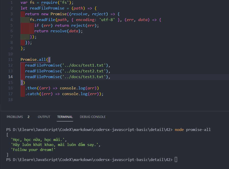Viewport: 229px width, 169px height.
Task: Click the problems count badge showing 2
Action: [28, 117]
